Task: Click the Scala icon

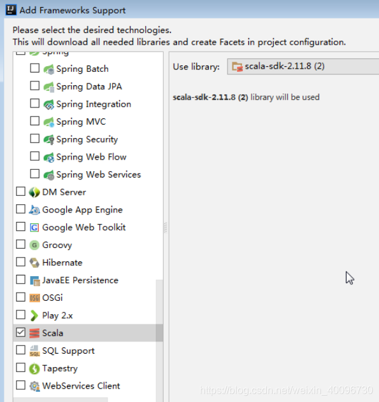Action: tap(34, 333)
